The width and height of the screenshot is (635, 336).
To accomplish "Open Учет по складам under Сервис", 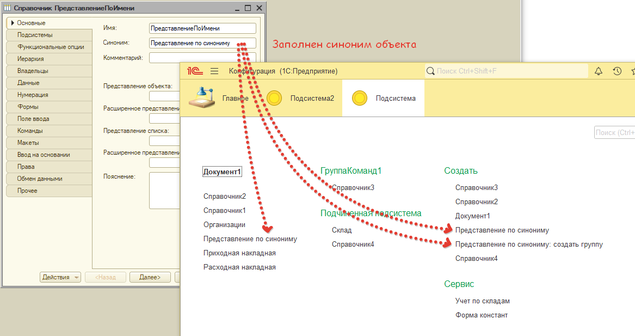I will tap(482, 301).
